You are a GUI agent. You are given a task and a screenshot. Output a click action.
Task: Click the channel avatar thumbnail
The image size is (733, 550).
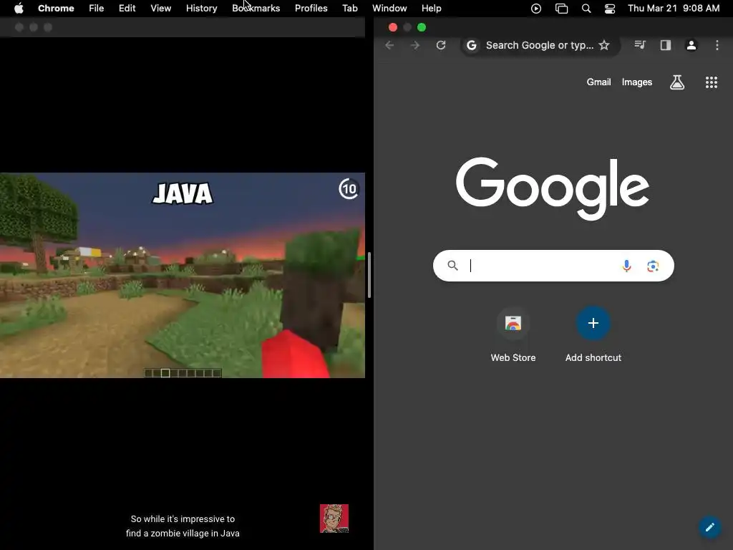click(x=334, y=518)
